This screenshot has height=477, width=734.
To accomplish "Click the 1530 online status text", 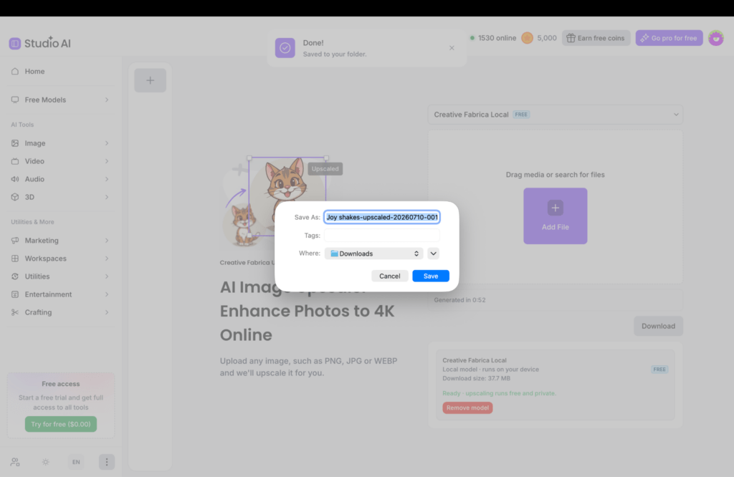I will click(x=497, y=38).
